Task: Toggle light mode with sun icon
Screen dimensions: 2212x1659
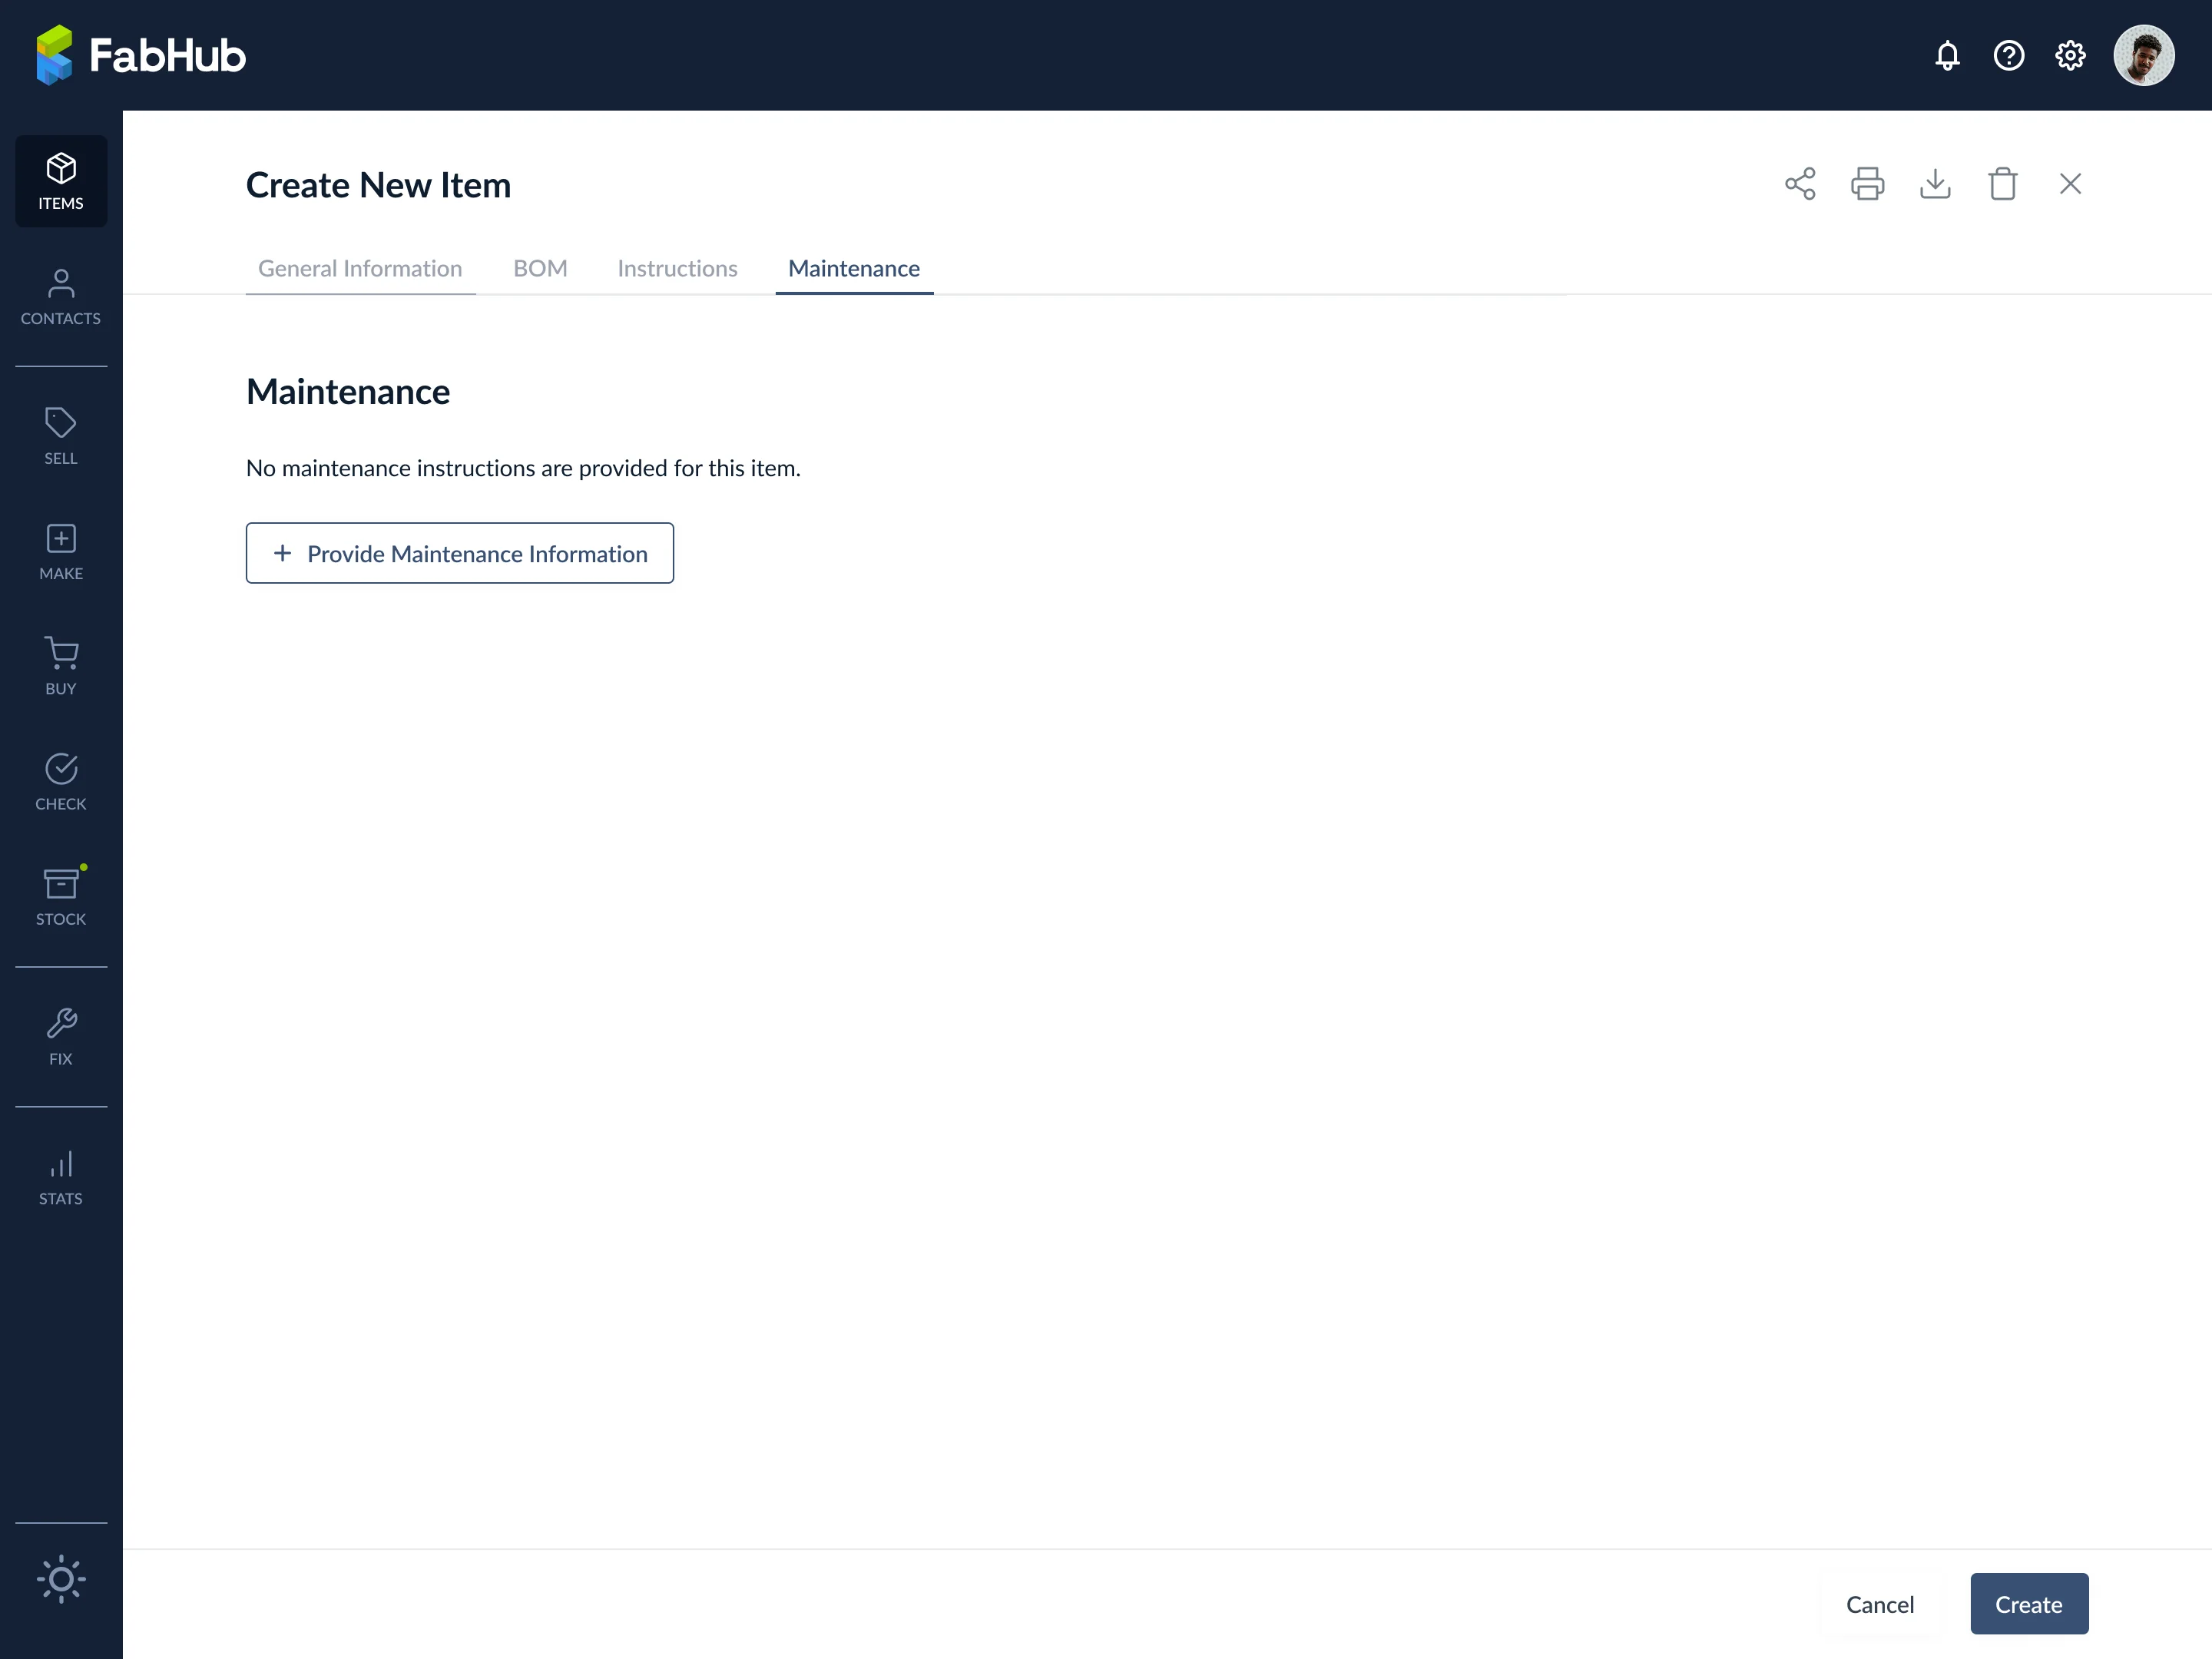Action: point(61,1579)
